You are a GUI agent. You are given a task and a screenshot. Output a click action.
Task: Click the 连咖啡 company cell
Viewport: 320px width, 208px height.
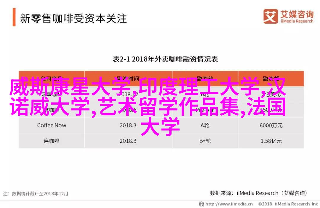click(x=52, y=141)
